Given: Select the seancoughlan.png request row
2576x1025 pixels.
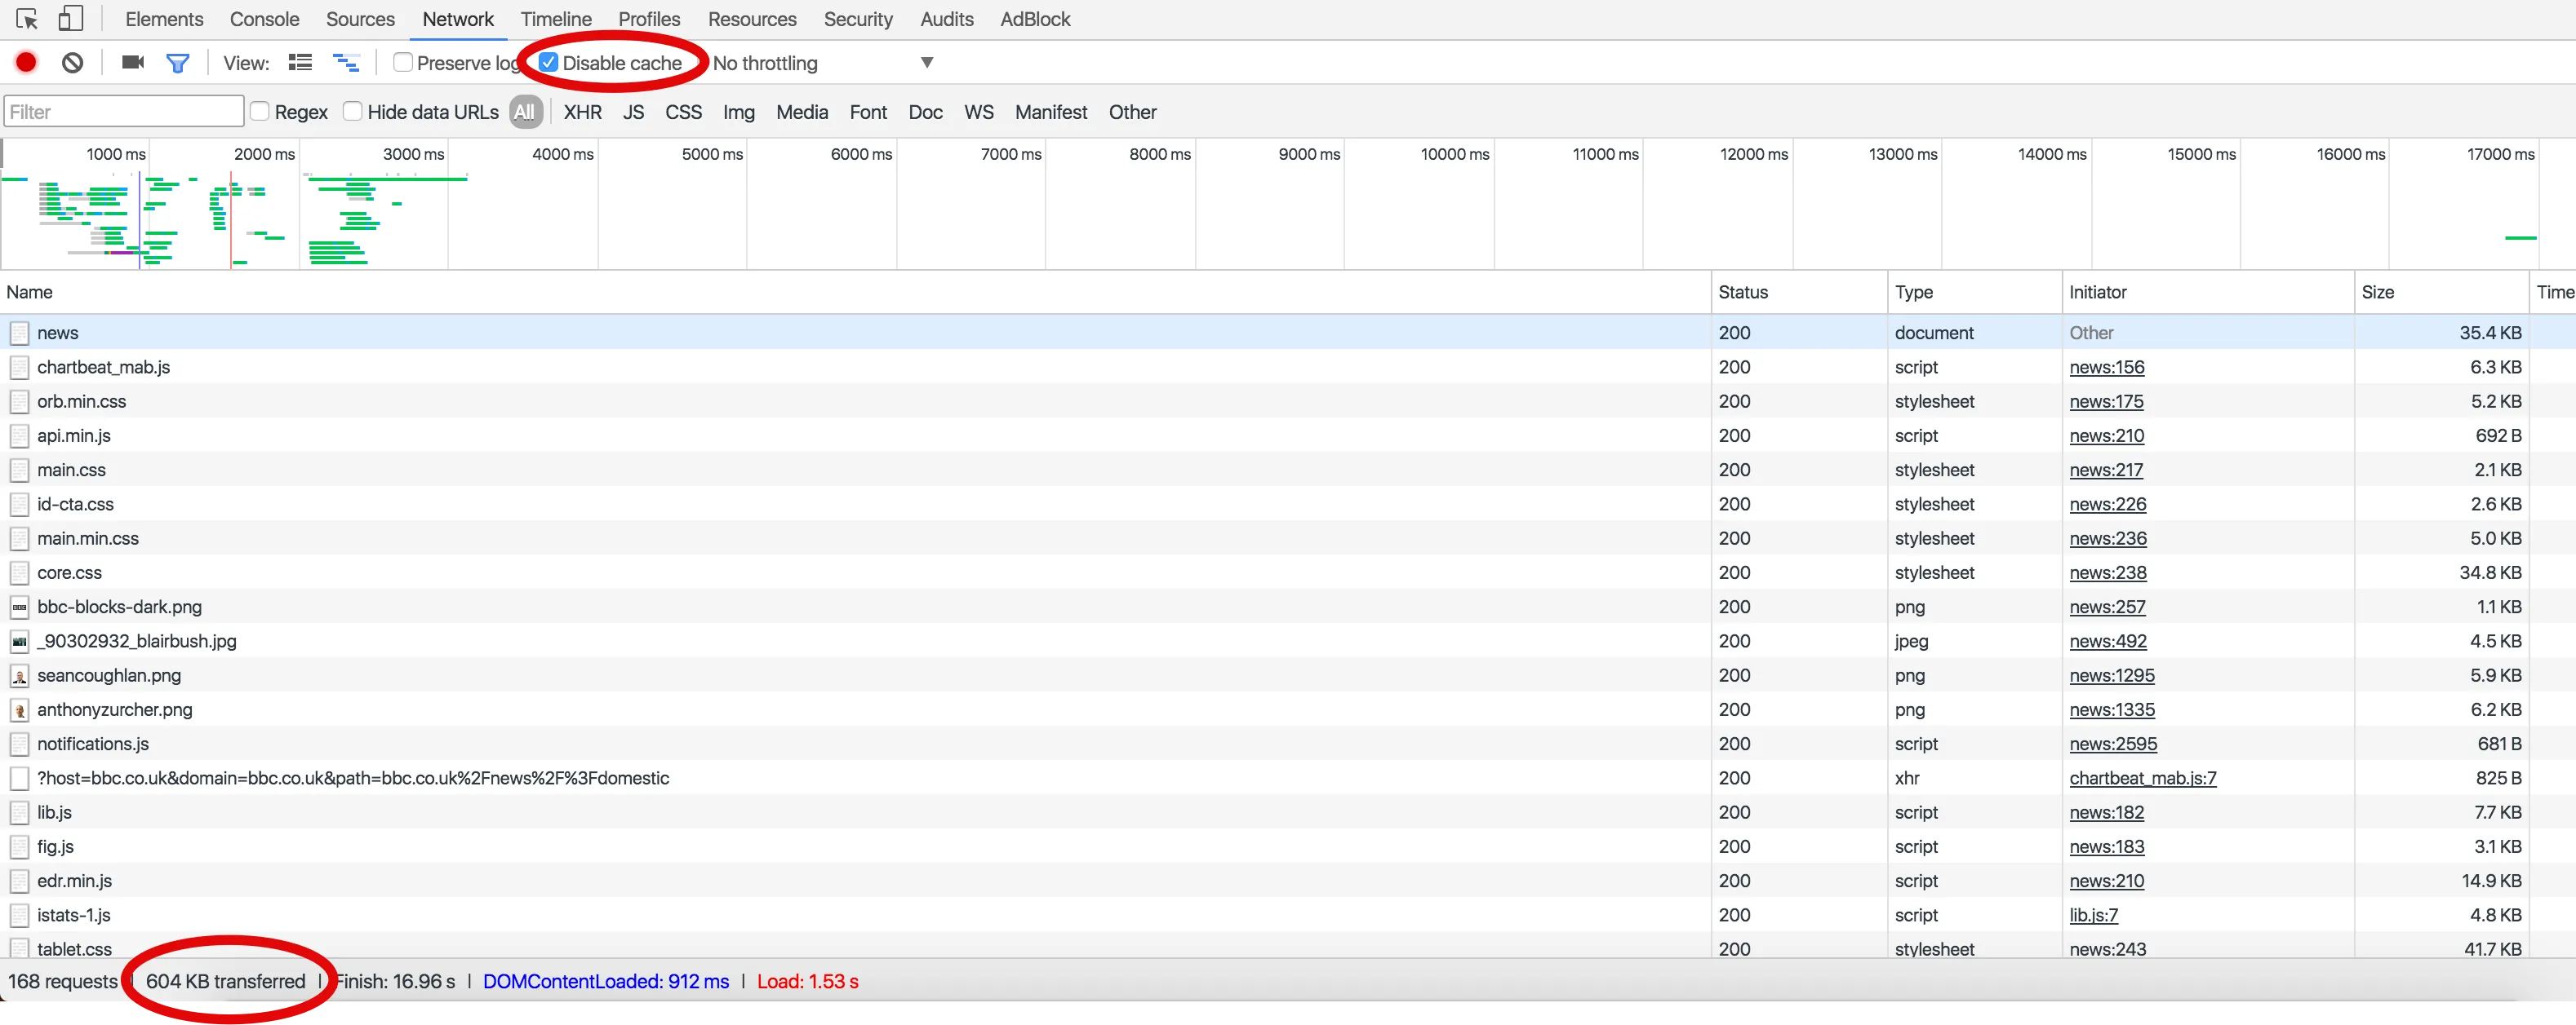Looking at the screenshot, I should pos(109,675).
